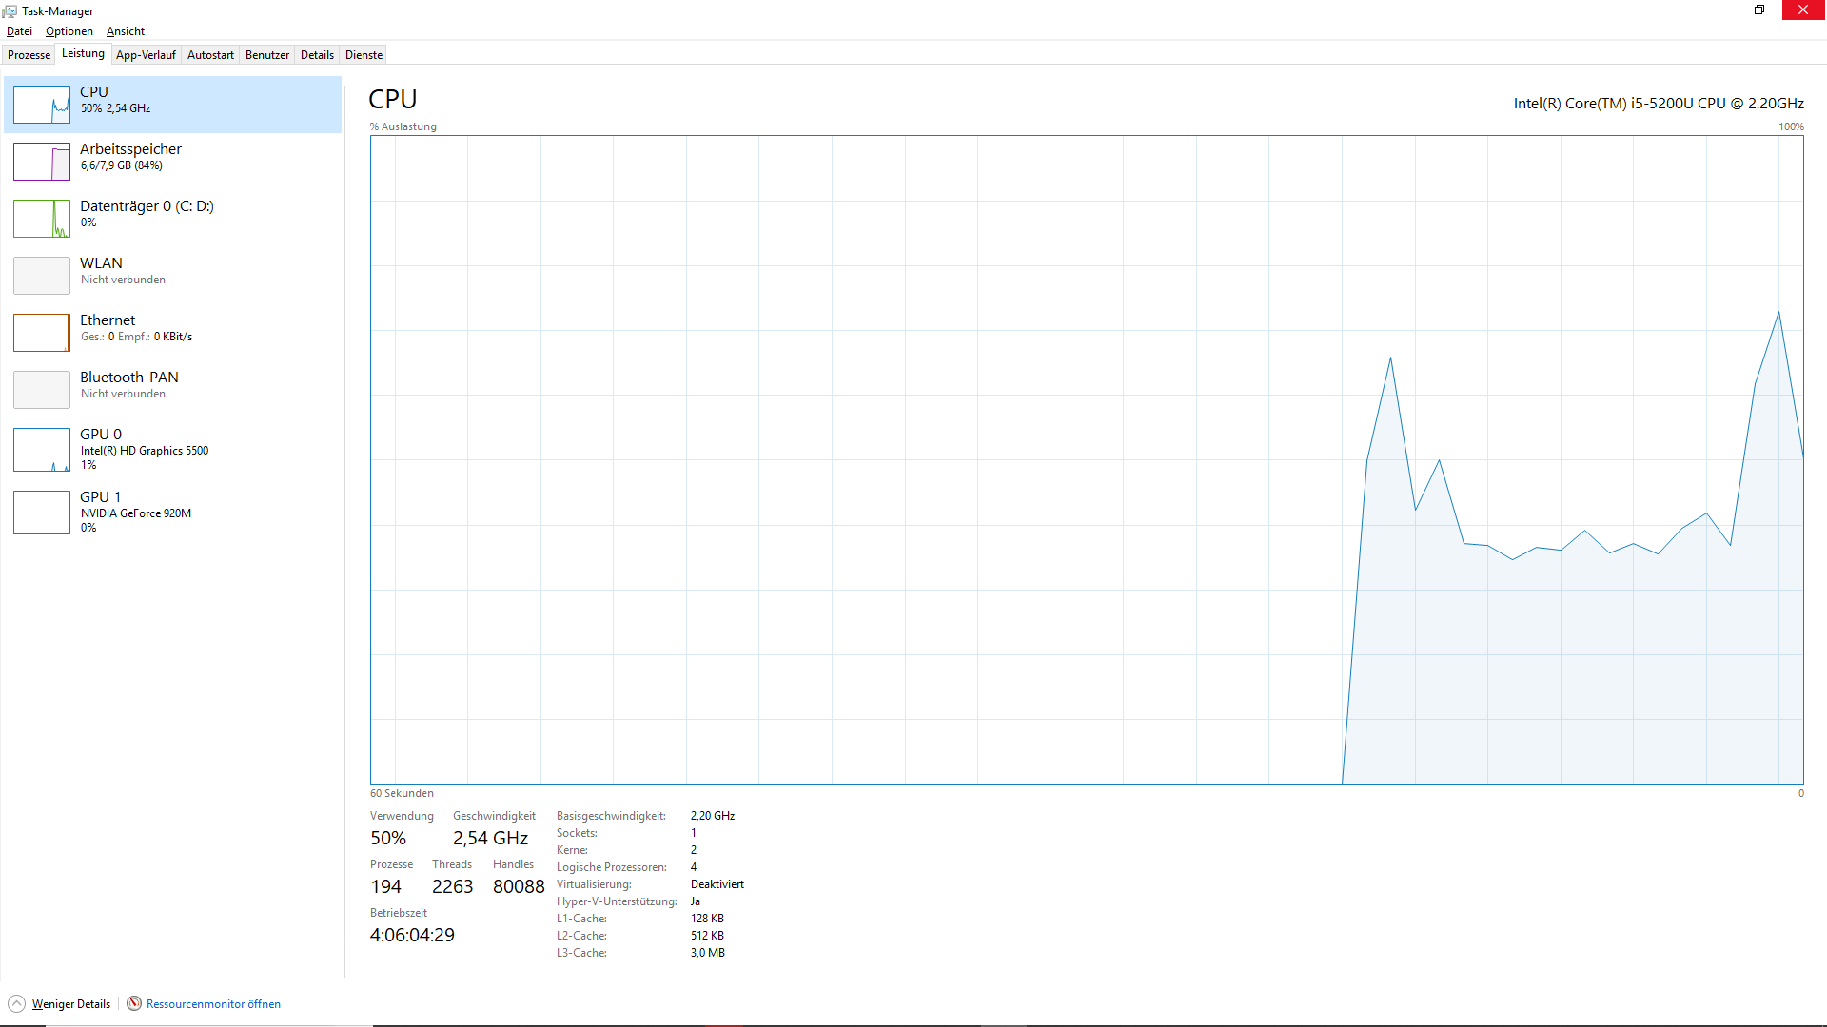Switch to the App-Verlauf tab
1827x1027 pixels.
coord(146,55)
